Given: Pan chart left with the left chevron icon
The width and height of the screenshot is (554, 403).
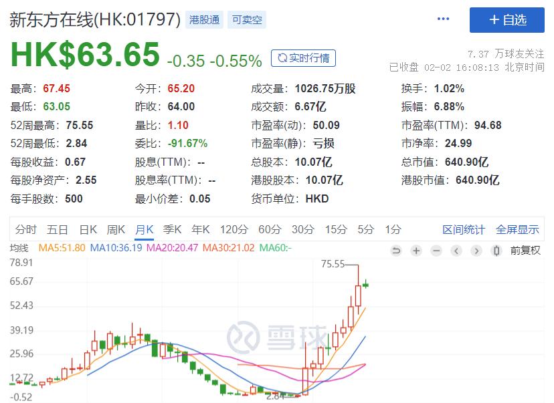Looking at the screenshot, I should (x=456, y=251).
